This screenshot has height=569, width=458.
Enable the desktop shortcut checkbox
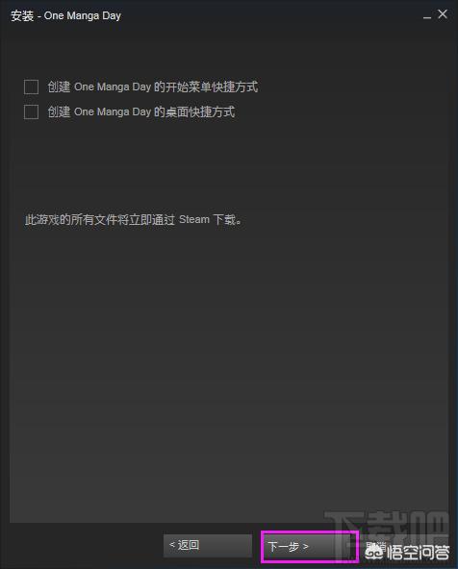point(31,111)
